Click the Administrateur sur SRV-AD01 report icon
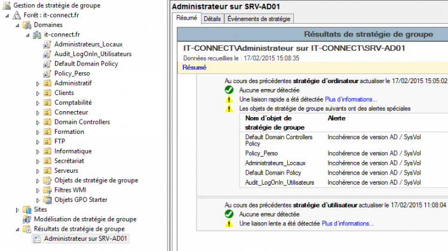This screenshot has height=251, width=448. [37, 238]
